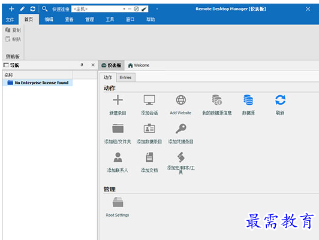Click the 添加数据条目 ID card icon
The image size is (319, 240).
(149, 128)
